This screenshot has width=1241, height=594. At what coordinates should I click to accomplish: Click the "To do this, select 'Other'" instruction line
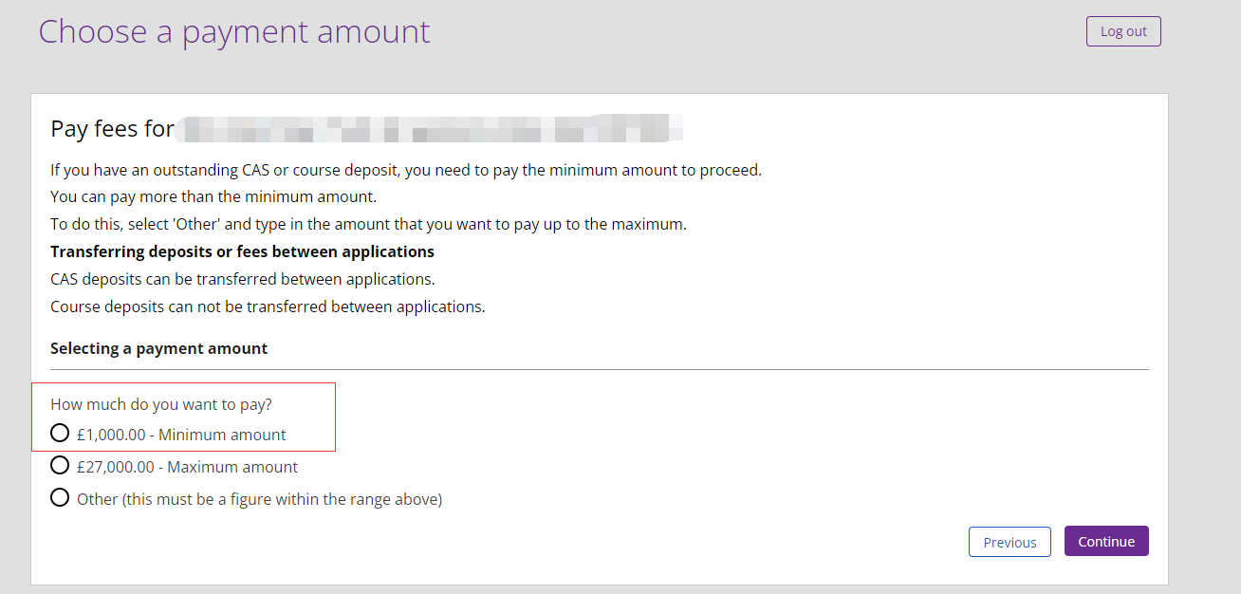(368, 225)
